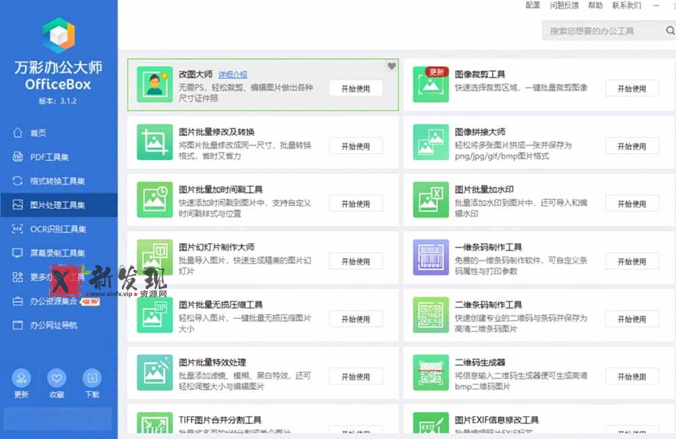Focus the 搜索您想要的办公工具 search field
676x439 pixels.
coord(604,30)
